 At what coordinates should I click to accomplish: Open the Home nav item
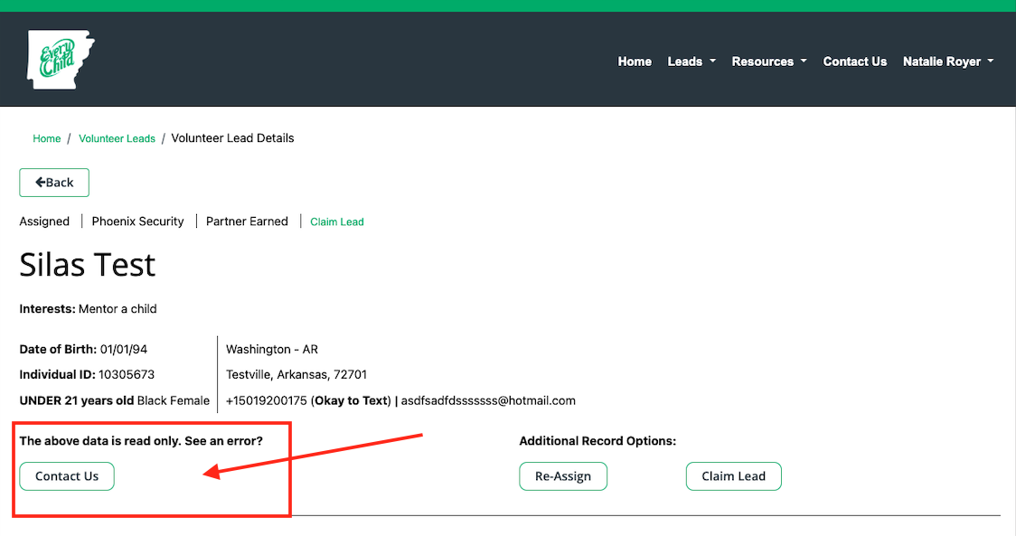pyautogui.click(x=635, y=61)
